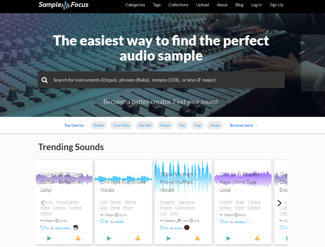This screenshot has width=325, height=247.
Task: Play the Blow My High Phonk vocals
Action: pyautogui.click(x=169, y=238)
